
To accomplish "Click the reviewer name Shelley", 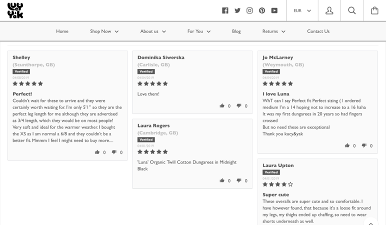I will 21,57.
